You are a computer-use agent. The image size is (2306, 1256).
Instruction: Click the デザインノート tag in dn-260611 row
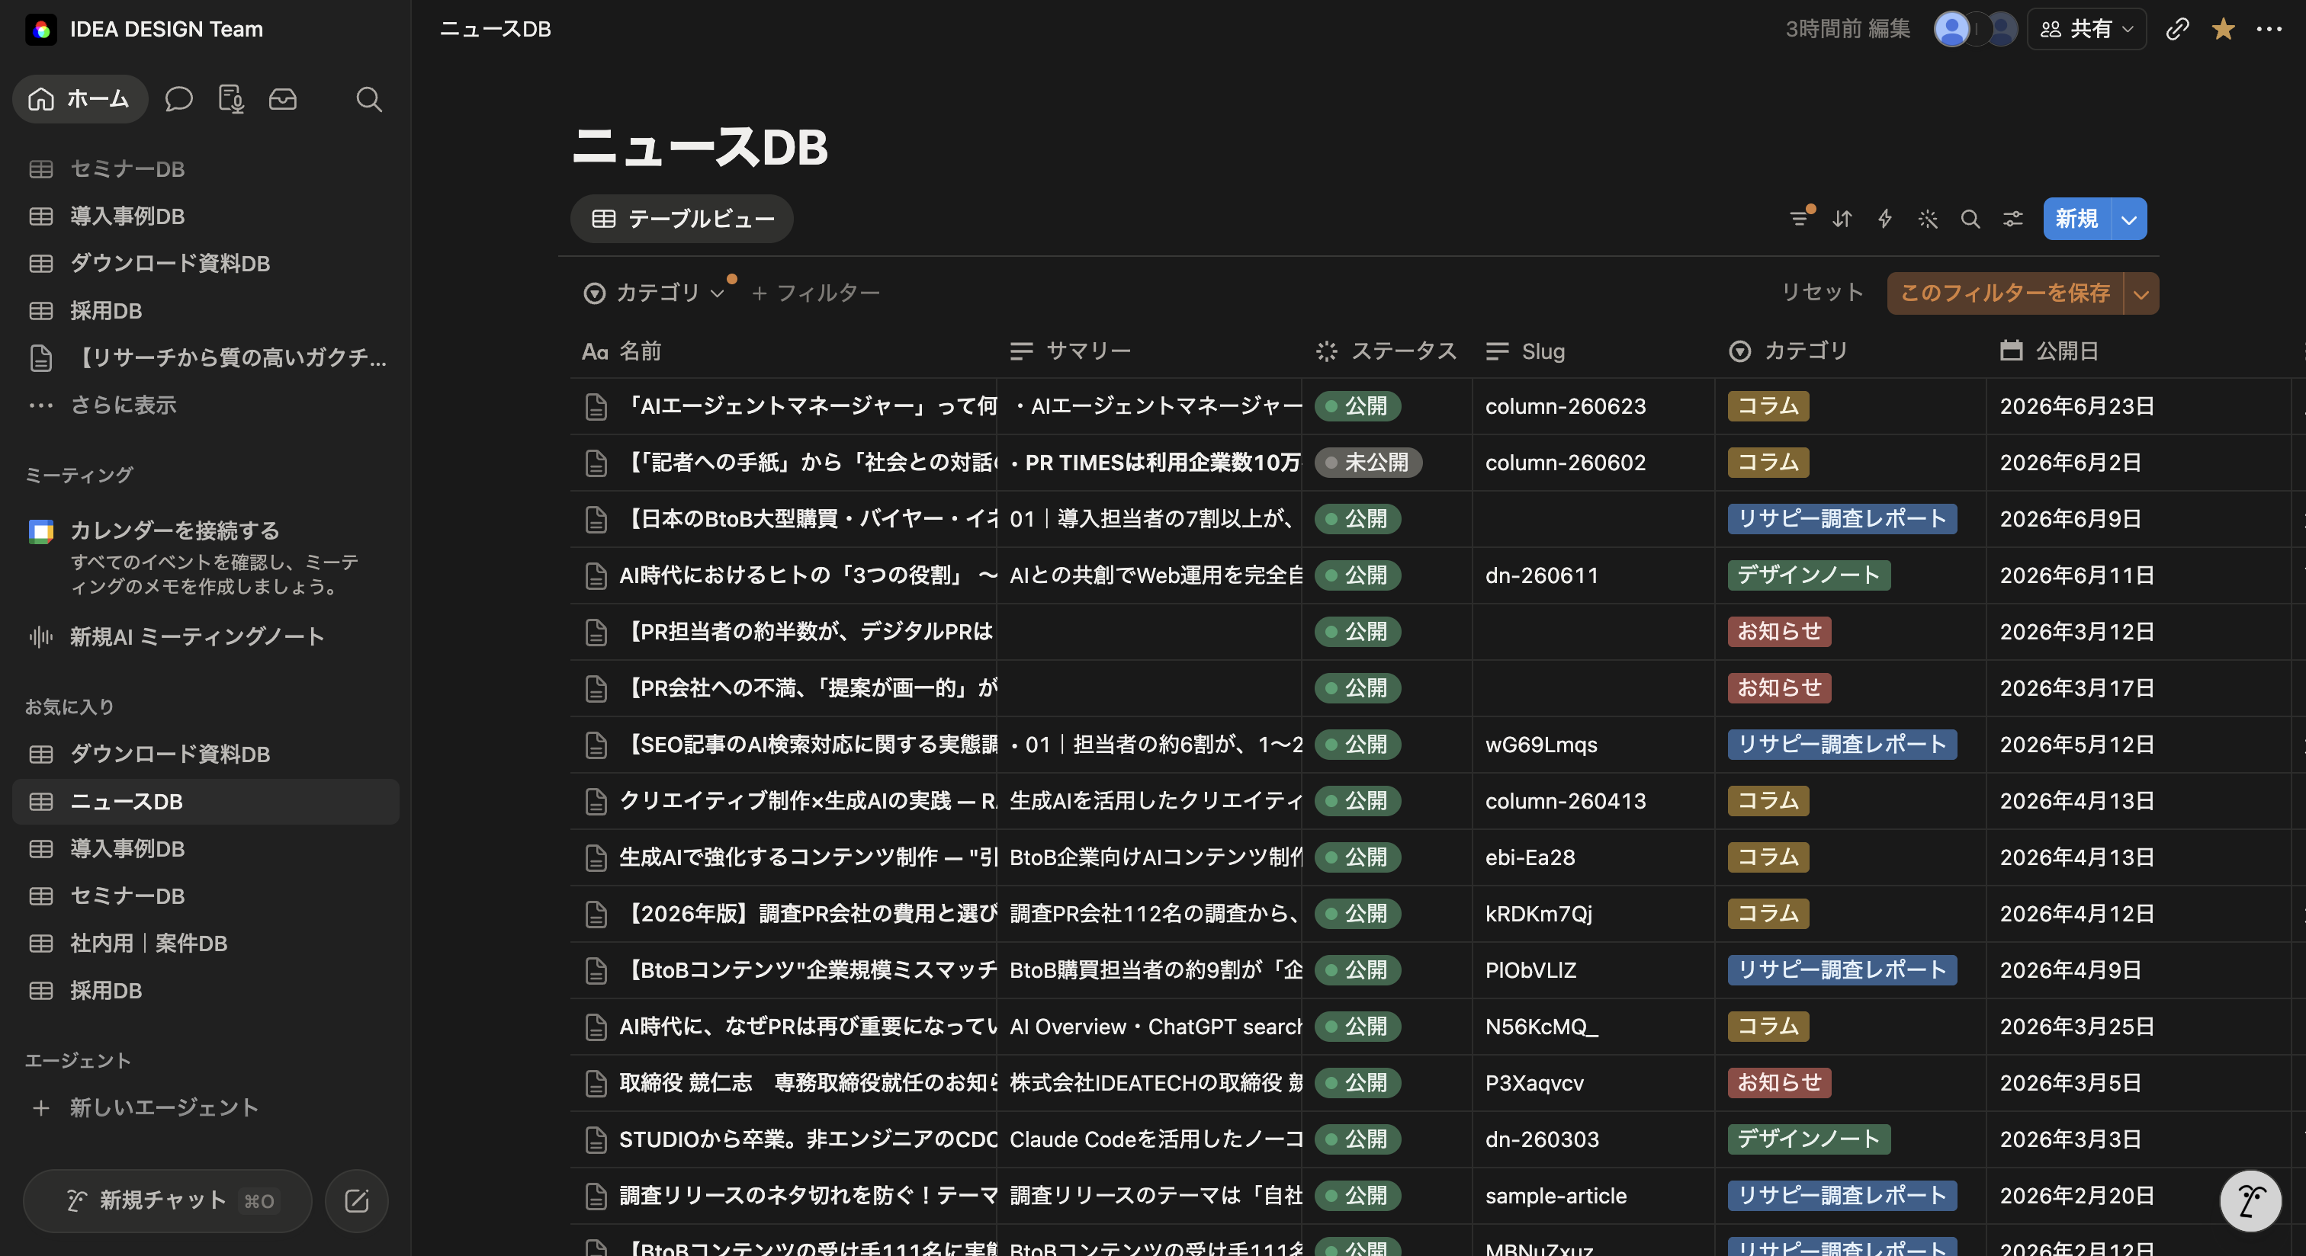click(1808, 575)
